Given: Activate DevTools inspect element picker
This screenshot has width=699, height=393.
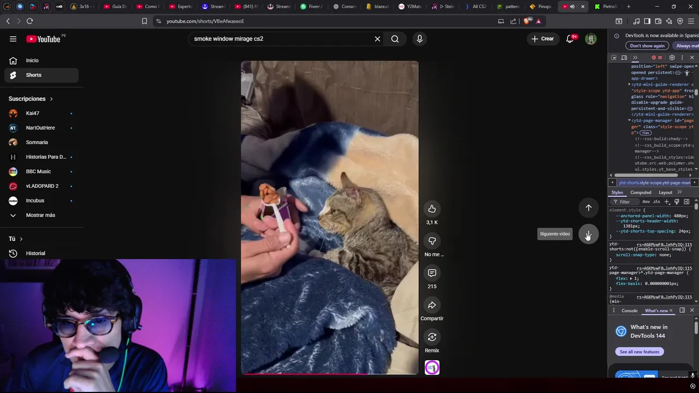Looking at the screenshot, I should coord(614,57).
